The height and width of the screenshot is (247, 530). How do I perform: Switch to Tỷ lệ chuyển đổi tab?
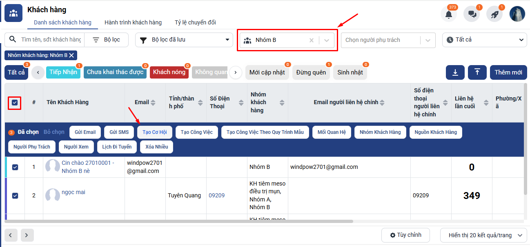195,22
